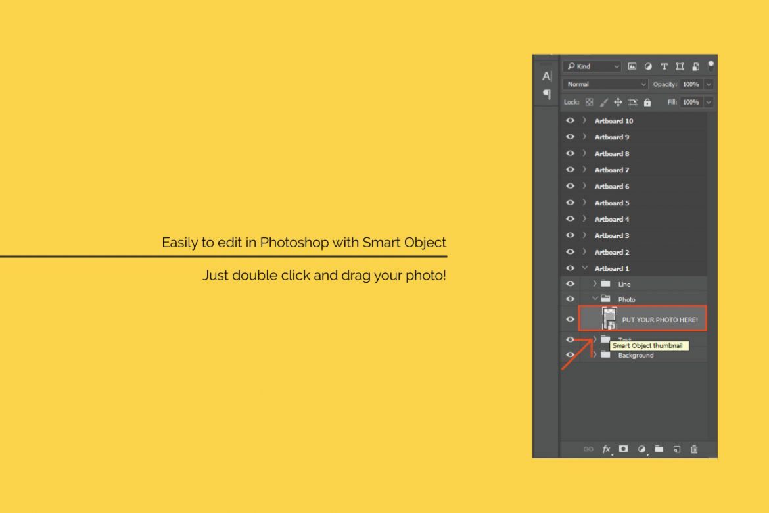Expand the Artboard 5 group
Viewport: 769px width, 513px height.
click(x=584, y=203)
